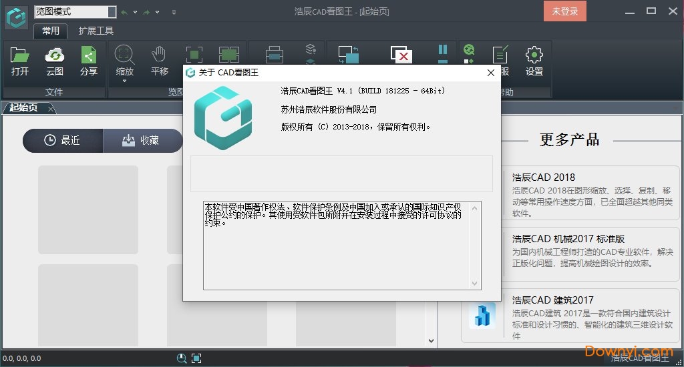Viewport: 684px width, 367px height.
Task: Expand the 览图模式 mode dropdown
Action: pyautogui.click(x=111, y=12)
